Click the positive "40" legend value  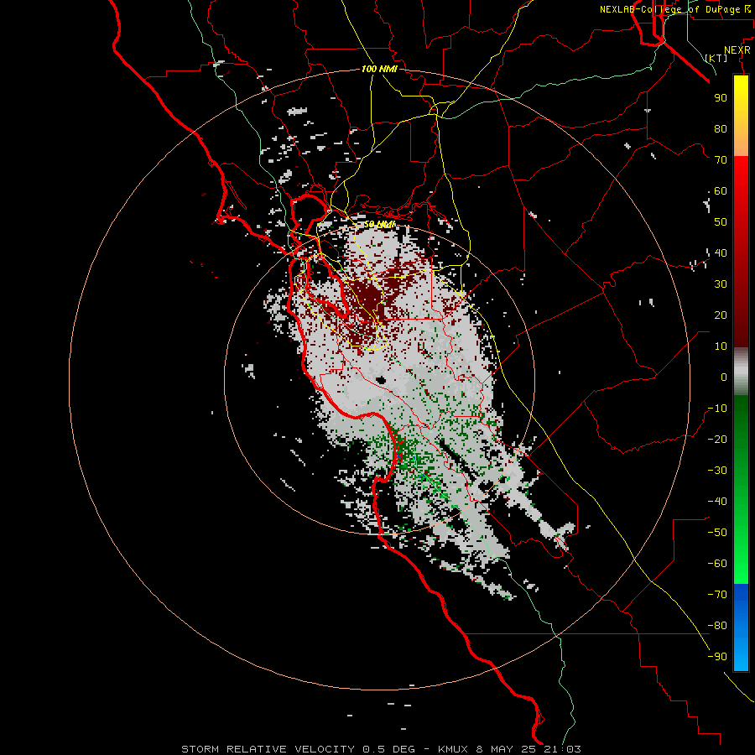click(x=721, y=253)
